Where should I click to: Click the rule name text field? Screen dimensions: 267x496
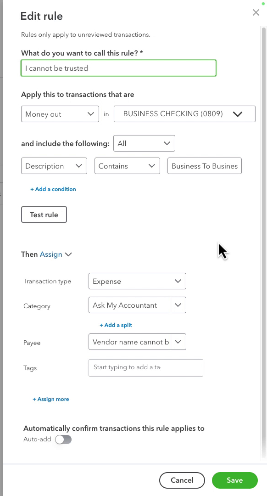[118, 68]
